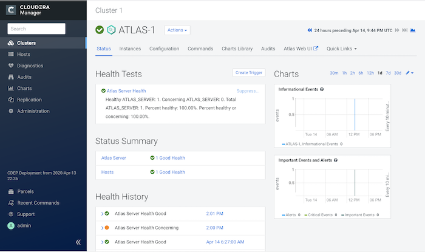Screen dimensions: 425x252
Task: Switch to the Configuration tab
Action: click(x=164, y=49)
